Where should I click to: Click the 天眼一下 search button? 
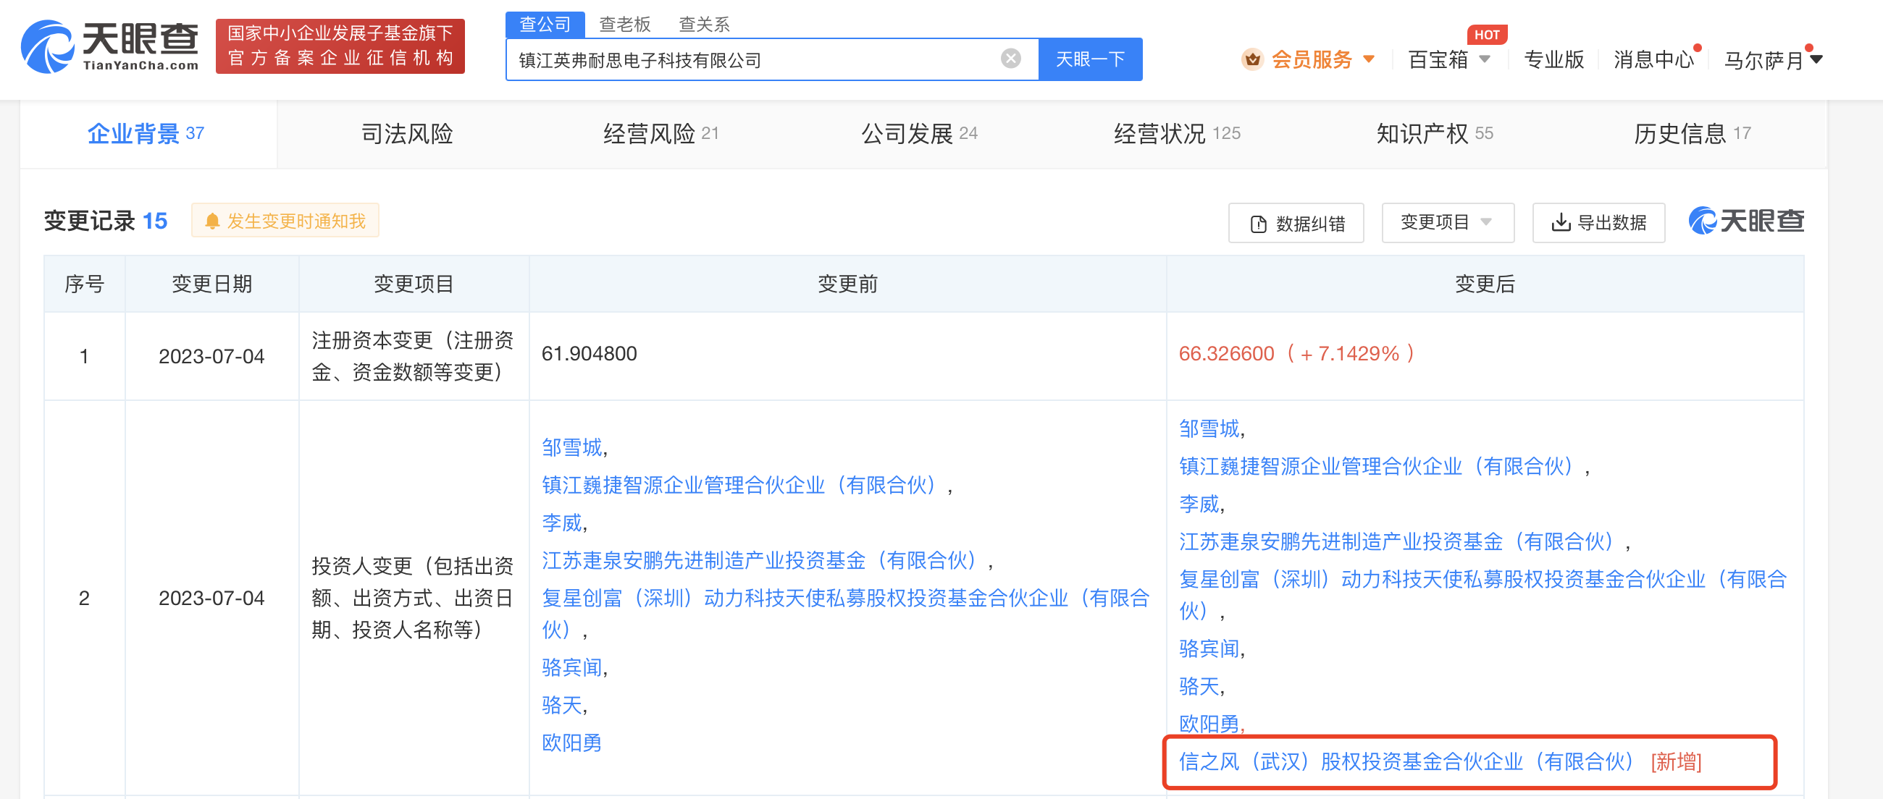coord(1090,59)
